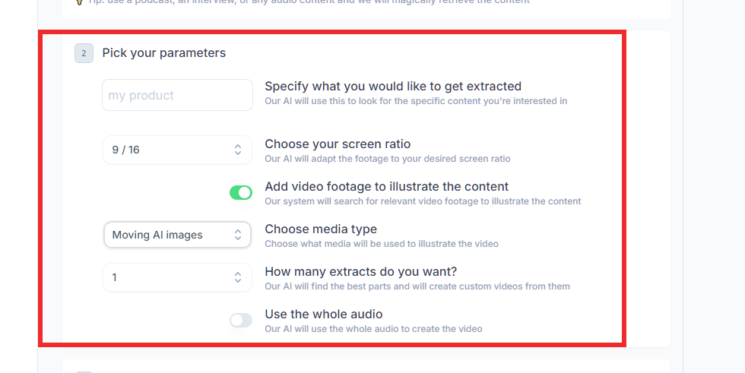Enable the Use the whole audio toggle

[241, 320]
